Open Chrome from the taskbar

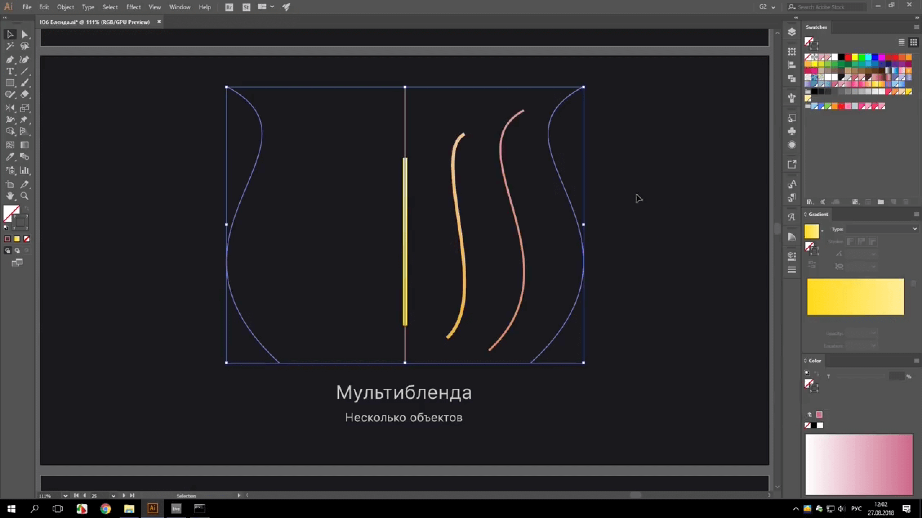105,509
